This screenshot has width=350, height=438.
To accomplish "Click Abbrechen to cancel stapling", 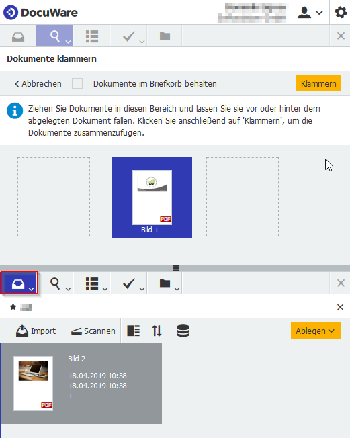I will [38, 84].
